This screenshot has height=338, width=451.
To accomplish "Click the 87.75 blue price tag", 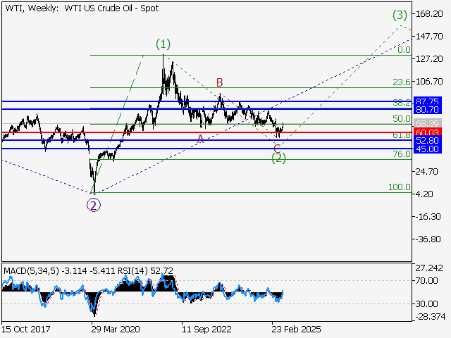I will 428,101.
